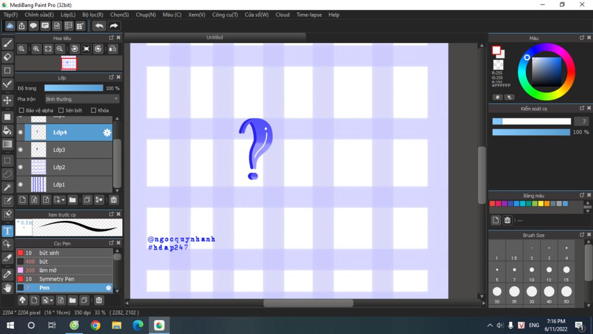This screenshot has width=593, height=334.
Task: Zoom out on navigator panel
Action: click(x=60, y=49)
